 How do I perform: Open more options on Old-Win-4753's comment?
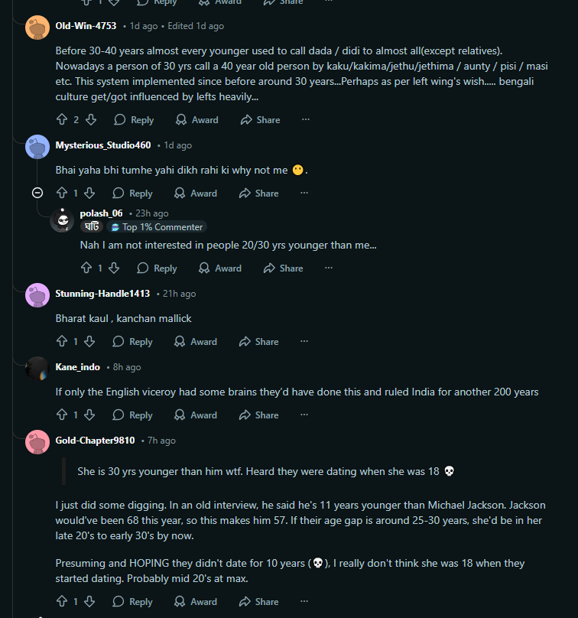point(306,120)
